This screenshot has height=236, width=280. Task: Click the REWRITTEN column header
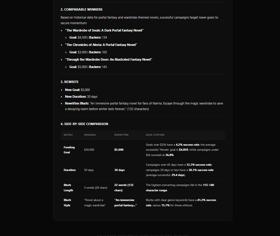121,135
